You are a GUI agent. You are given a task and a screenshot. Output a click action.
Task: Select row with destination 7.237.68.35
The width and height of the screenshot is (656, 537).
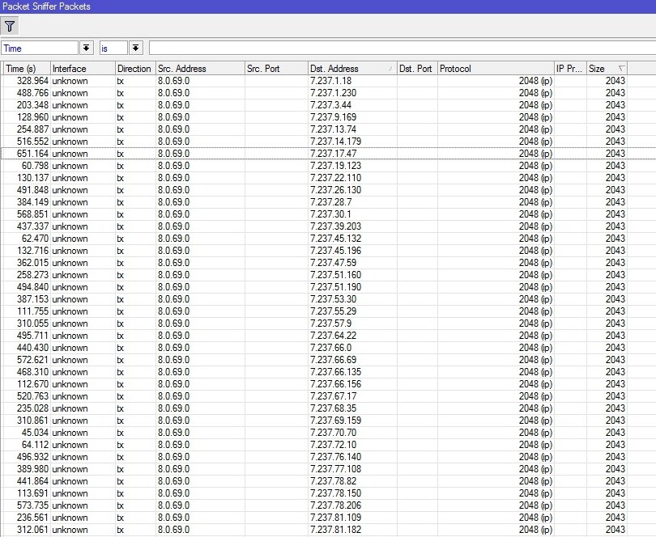[x=328, y=408]
